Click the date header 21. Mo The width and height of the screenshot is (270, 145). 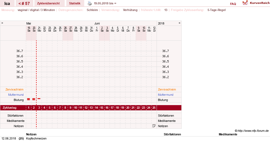39,29
